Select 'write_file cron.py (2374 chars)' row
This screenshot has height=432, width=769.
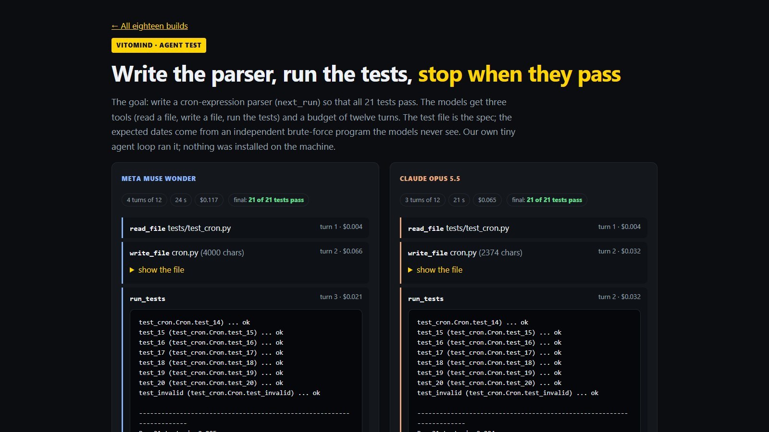(524, 263)
